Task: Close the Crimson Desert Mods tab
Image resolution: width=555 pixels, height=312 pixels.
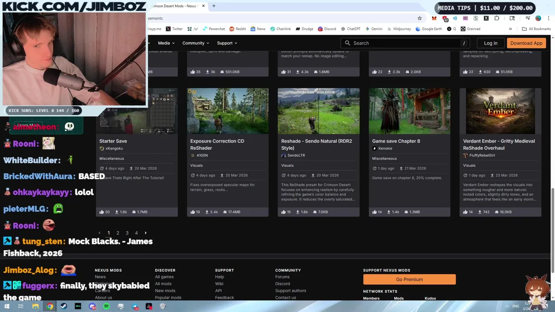Action: (202, 6)
